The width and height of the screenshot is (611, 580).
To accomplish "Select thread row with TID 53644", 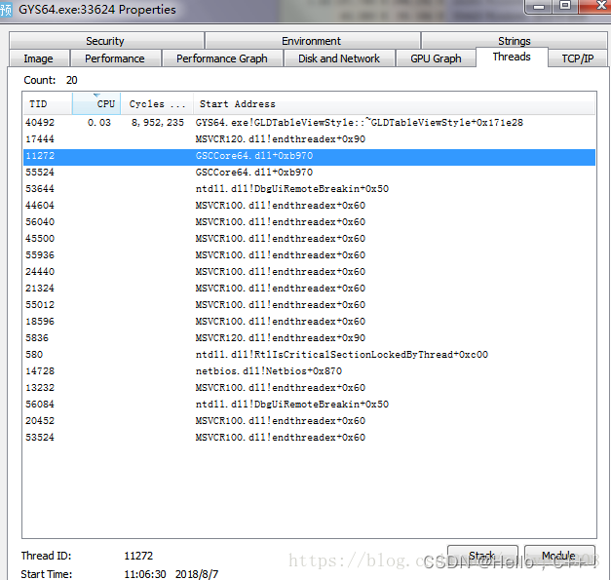I will pyautogui.click(x=309, y=189).
